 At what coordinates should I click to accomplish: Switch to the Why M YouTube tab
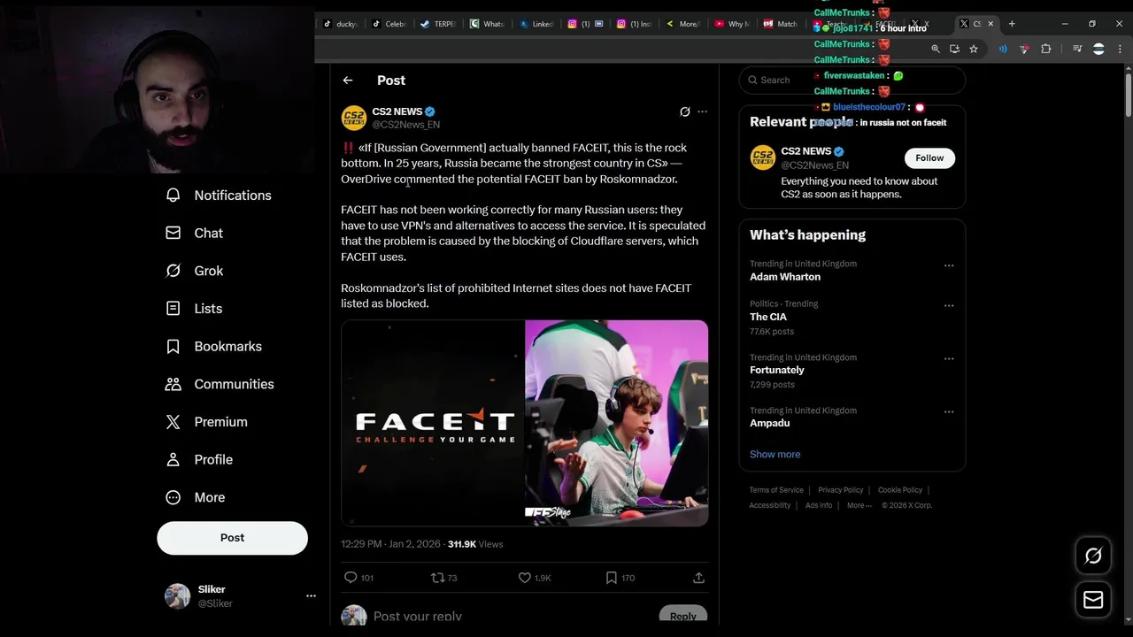click(730, 24)
